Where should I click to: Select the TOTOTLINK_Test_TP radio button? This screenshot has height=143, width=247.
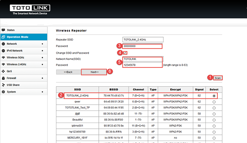pyautogui.click(x=214, y=108)
